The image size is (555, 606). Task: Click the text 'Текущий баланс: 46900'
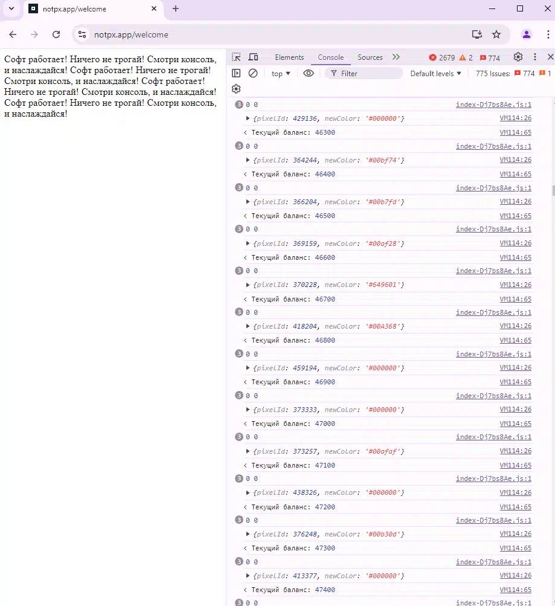tap(293, 382)
